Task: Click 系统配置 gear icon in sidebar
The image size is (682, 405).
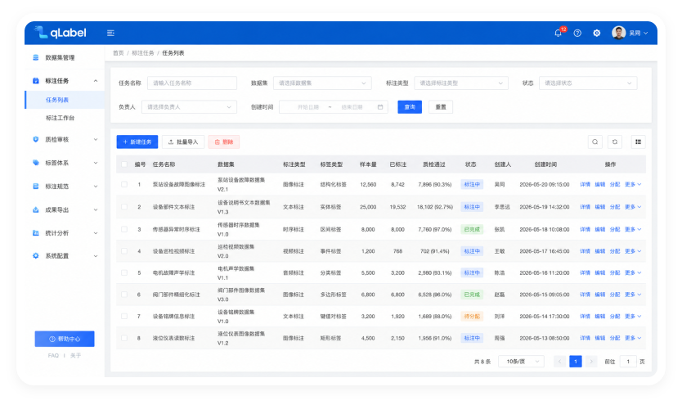Action: (x=36, y=256)
